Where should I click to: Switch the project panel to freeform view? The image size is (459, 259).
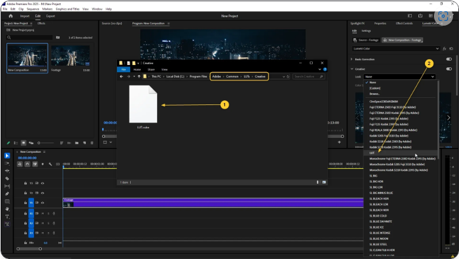pyautogui.click(x=31, y=143)
